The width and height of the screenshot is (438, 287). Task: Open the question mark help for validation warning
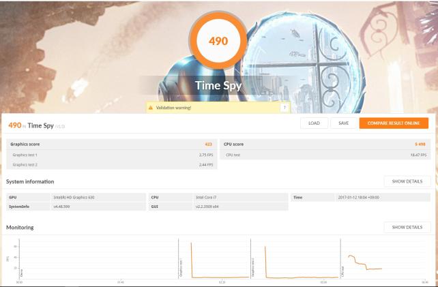[x=284, y=108]
